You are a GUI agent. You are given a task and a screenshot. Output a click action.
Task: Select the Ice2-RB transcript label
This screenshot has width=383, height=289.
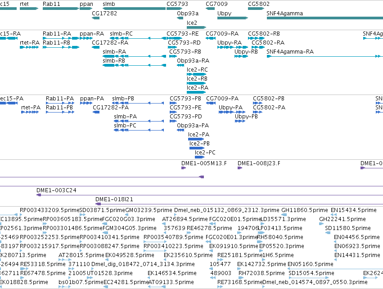click(x=197, y=79)
